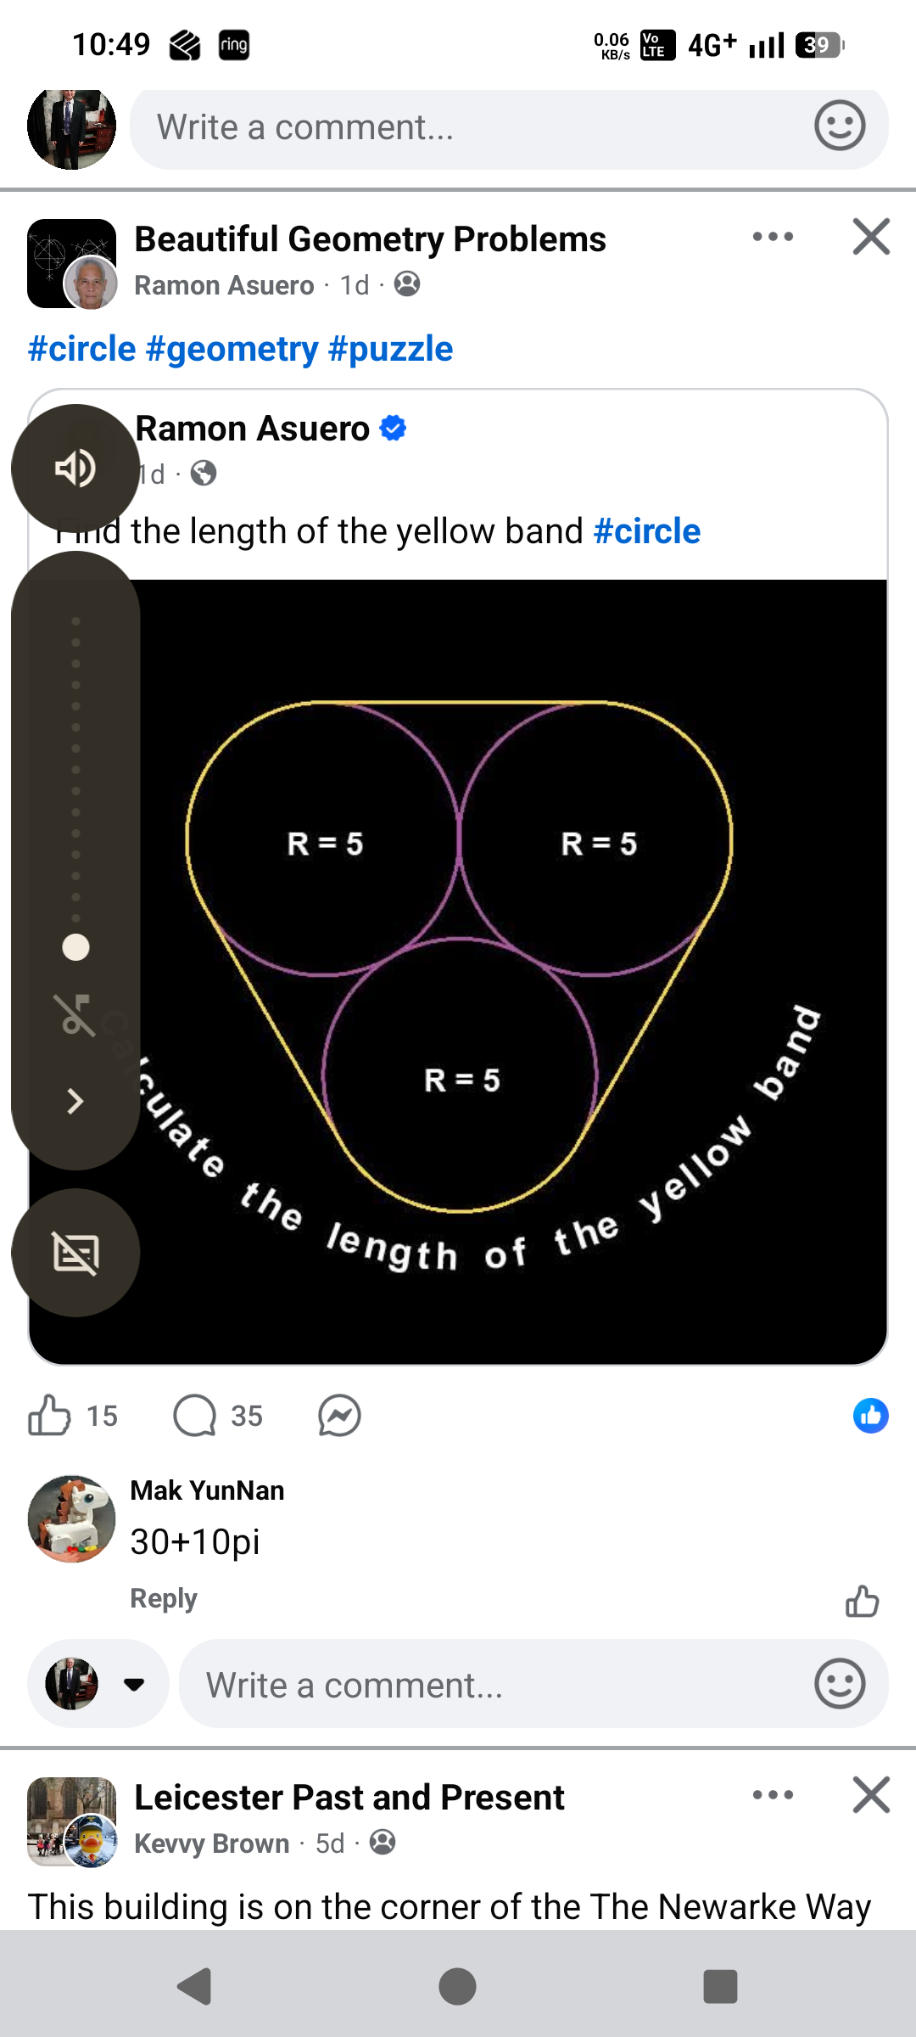Tap the speaker volume icon
916x2037 pixels.
tap(75, 469)
